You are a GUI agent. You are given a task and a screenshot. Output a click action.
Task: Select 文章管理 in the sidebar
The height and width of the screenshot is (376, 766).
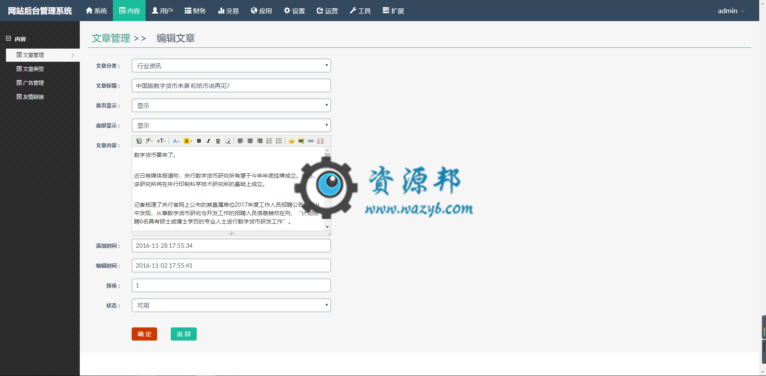[43, 55]
